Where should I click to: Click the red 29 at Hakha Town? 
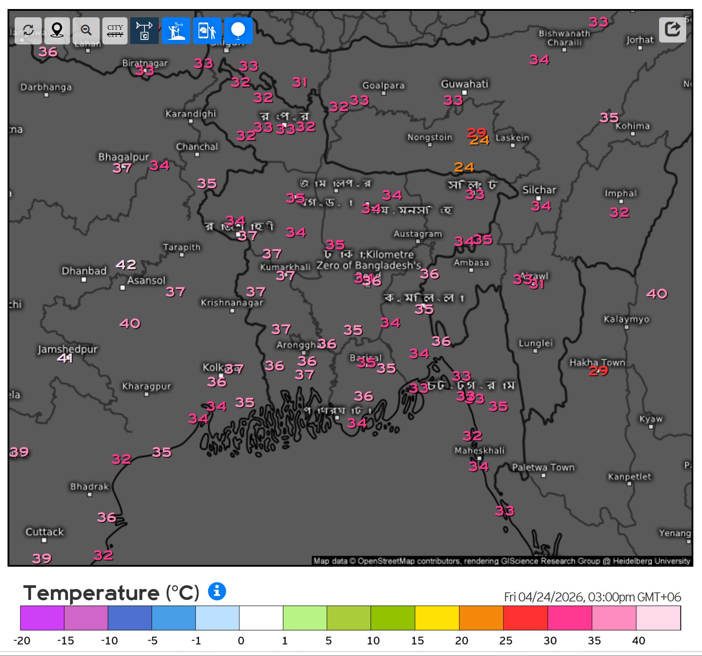pos(598,371)
